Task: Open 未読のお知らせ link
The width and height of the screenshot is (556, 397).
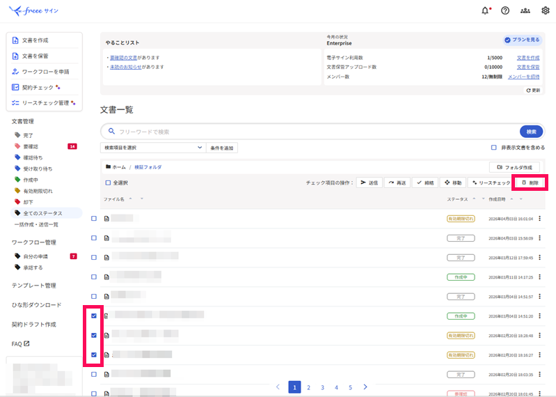Action: tap(125, 67)
